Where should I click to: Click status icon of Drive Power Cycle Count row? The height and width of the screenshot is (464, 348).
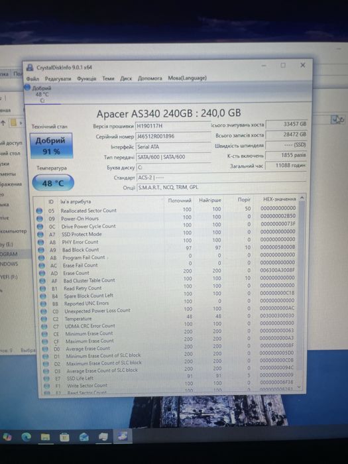pyautogui.click(x=40, y=227)
